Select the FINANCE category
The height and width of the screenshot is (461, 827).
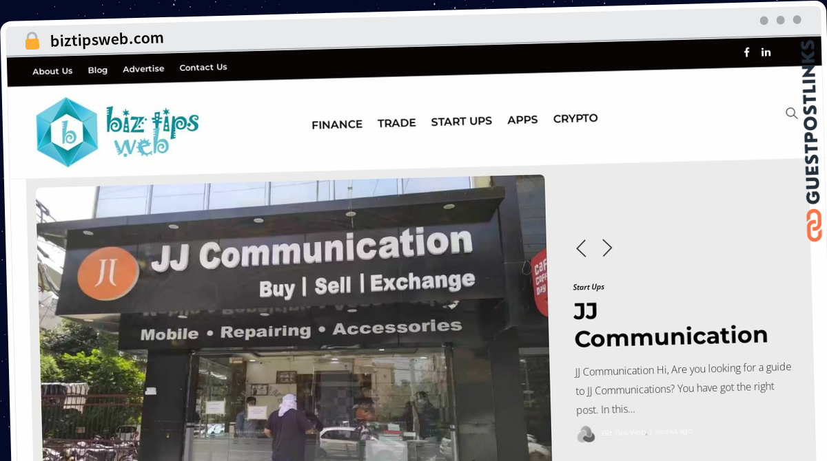point(337,125)
